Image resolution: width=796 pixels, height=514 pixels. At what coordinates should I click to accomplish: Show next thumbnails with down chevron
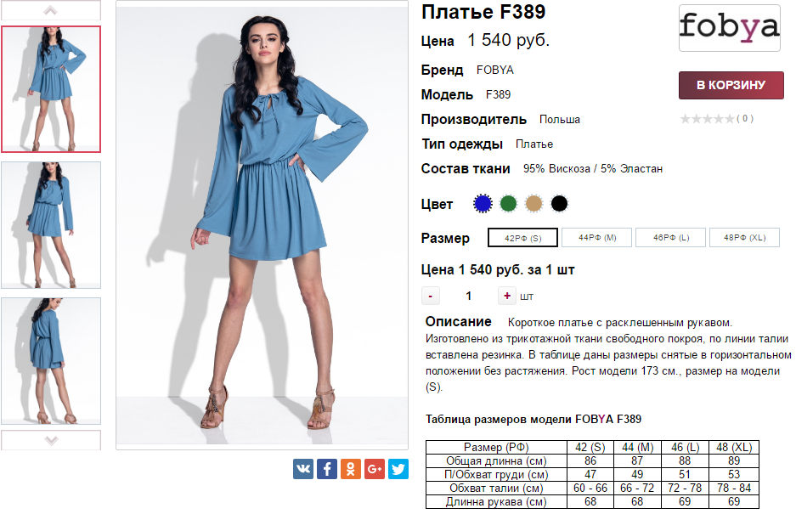(51, 440)
